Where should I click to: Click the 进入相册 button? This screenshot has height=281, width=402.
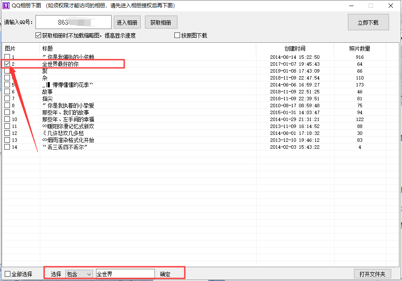[127, 22]
